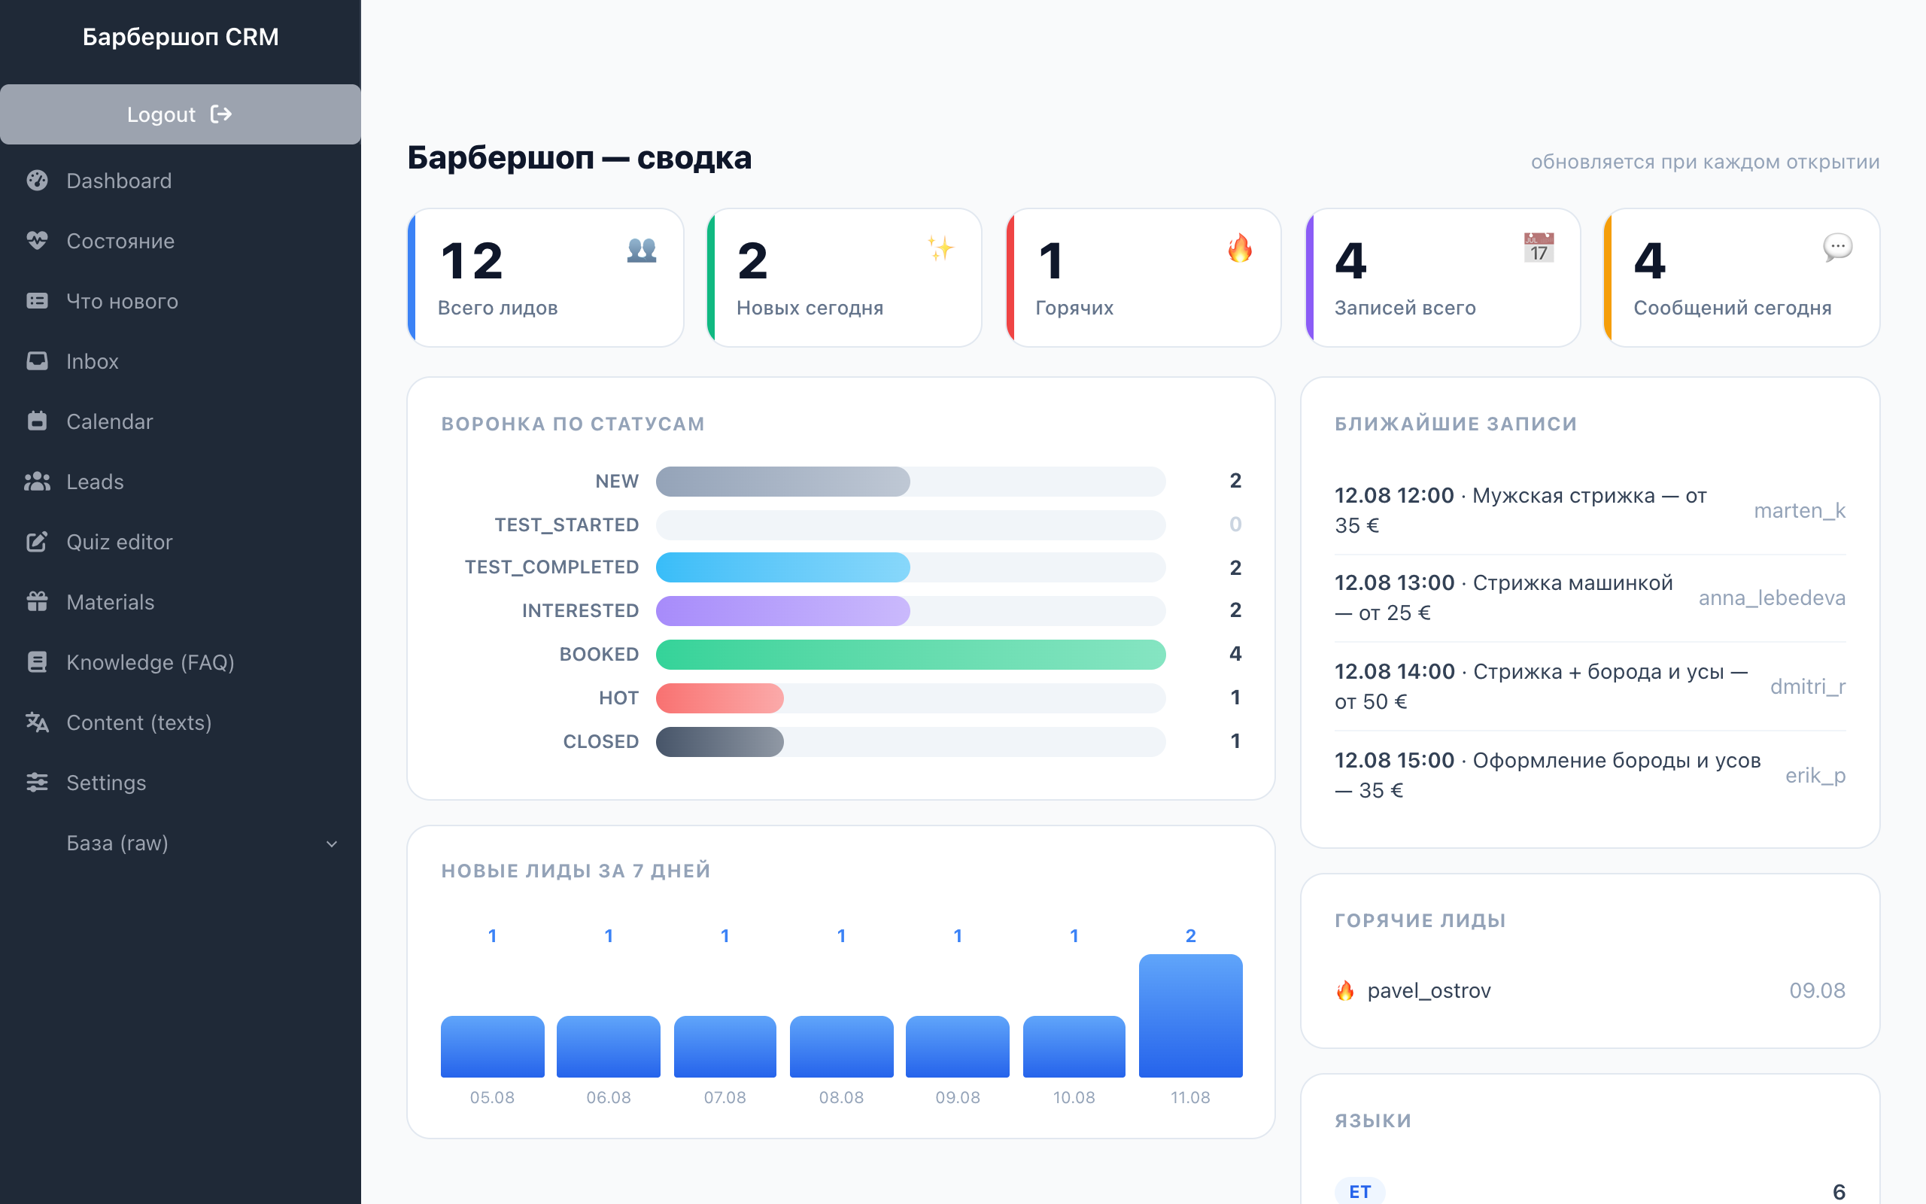Click the dmitri_r username
1926x1204 pixels.
[x=1807, y=686]
